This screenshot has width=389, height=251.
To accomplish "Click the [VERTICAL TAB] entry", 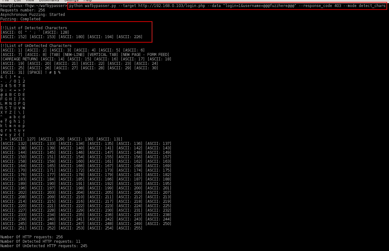I will click(x=103, y=55).
